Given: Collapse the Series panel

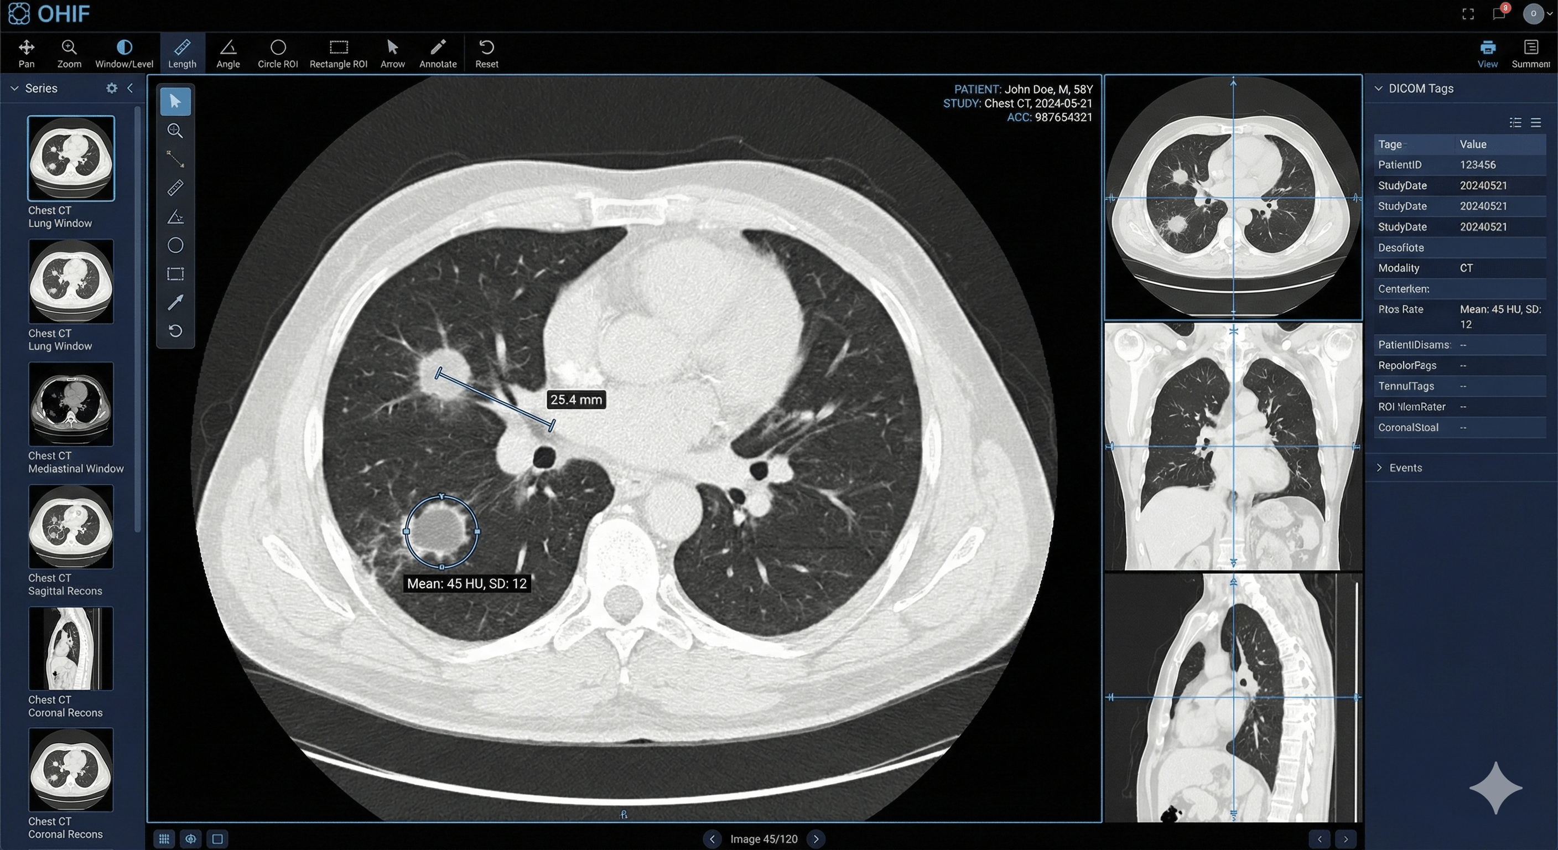Looking at the screenshot, I should pos(131,89).
